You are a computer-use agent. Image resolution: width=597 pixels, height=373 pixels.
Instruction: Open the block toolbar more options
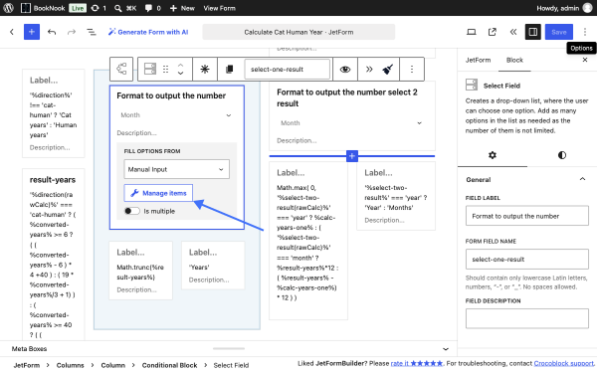click(412, 69)
